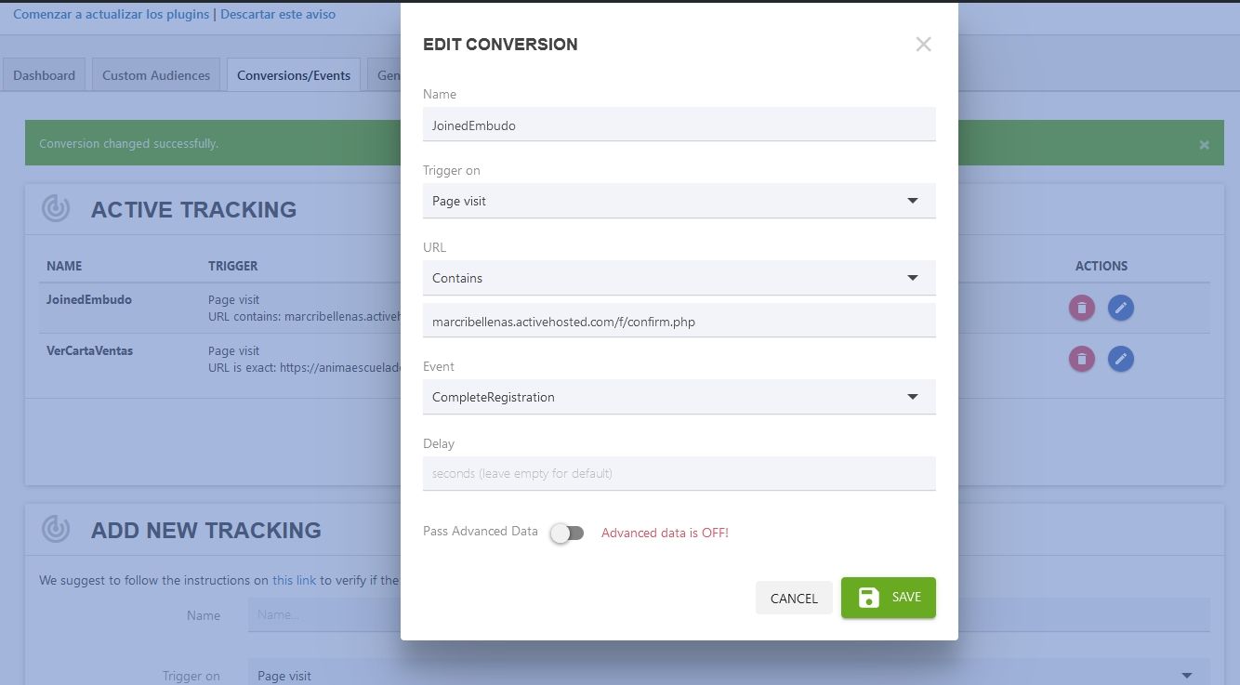Open 'this link' in Add New Tracking
Screen dimensions: 1240x685
pyautogui.click(x=295, y=580)
